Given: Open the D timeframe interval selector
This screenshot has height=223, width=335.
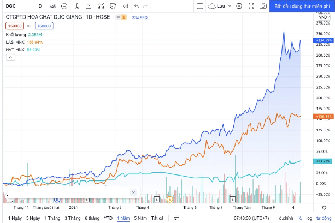Looking at the screenshot, I should click(x=40, y=6).
